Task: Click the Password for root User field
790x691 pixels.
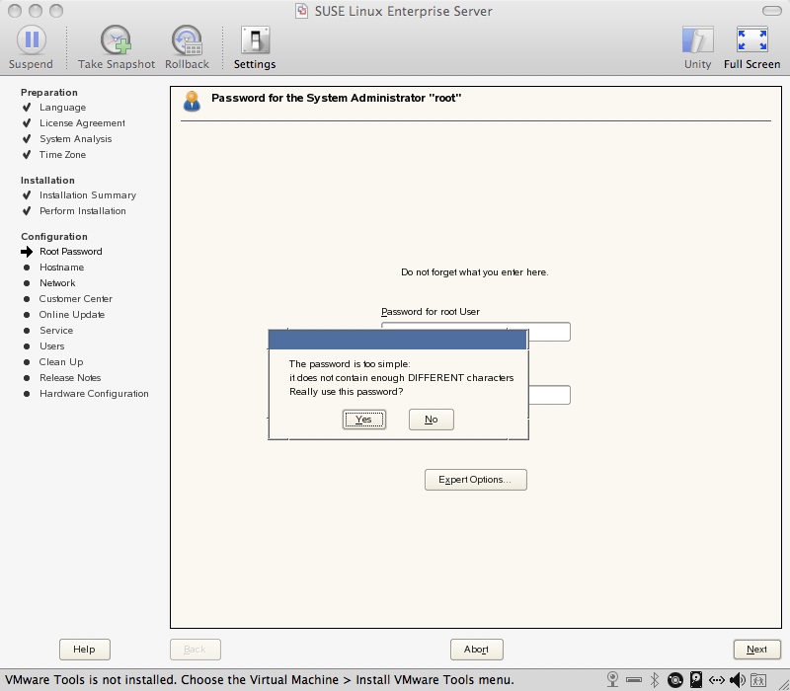Action: pos(476,332)
